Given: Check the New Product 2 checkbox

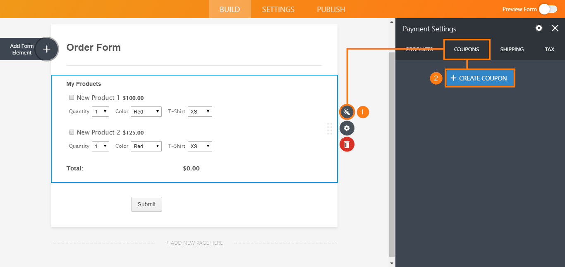Looking at the screenshot, I should tap(72, 132).
